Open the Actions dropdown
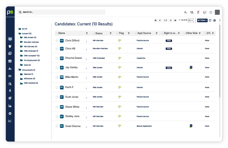 (x=202, y=20)
